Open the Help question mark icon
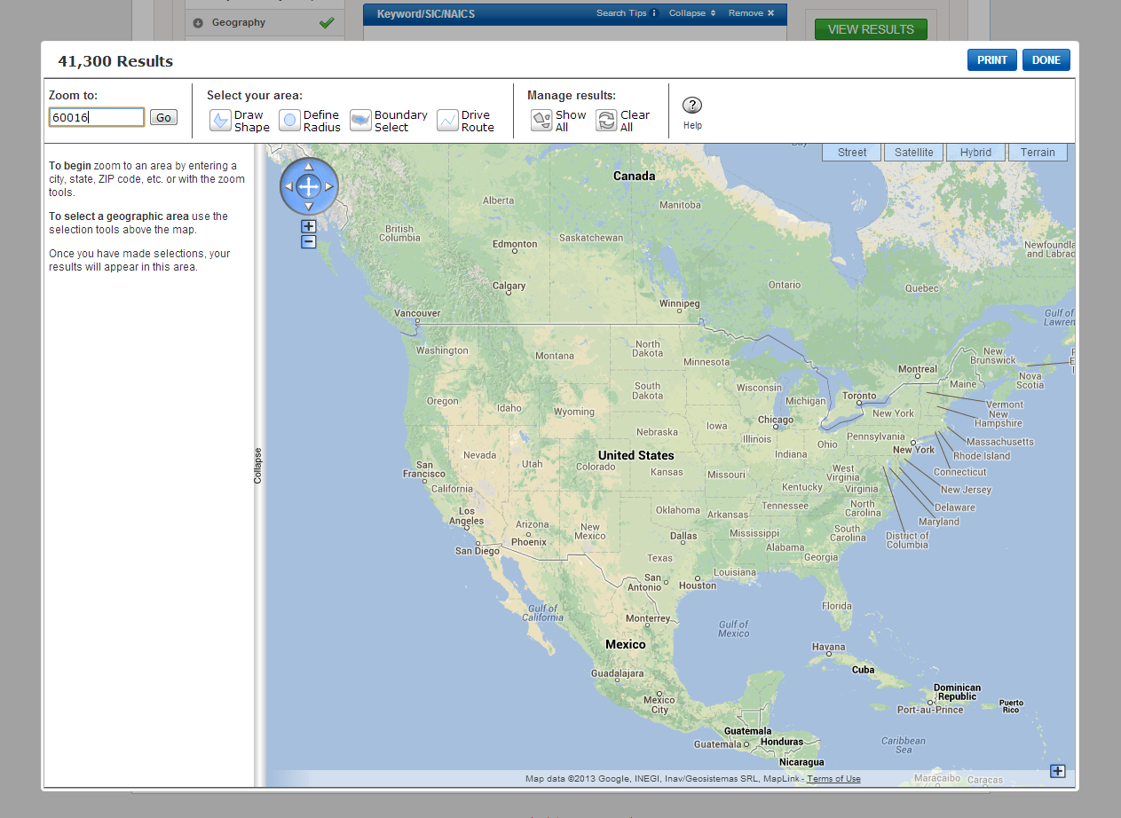 [692, 105]
